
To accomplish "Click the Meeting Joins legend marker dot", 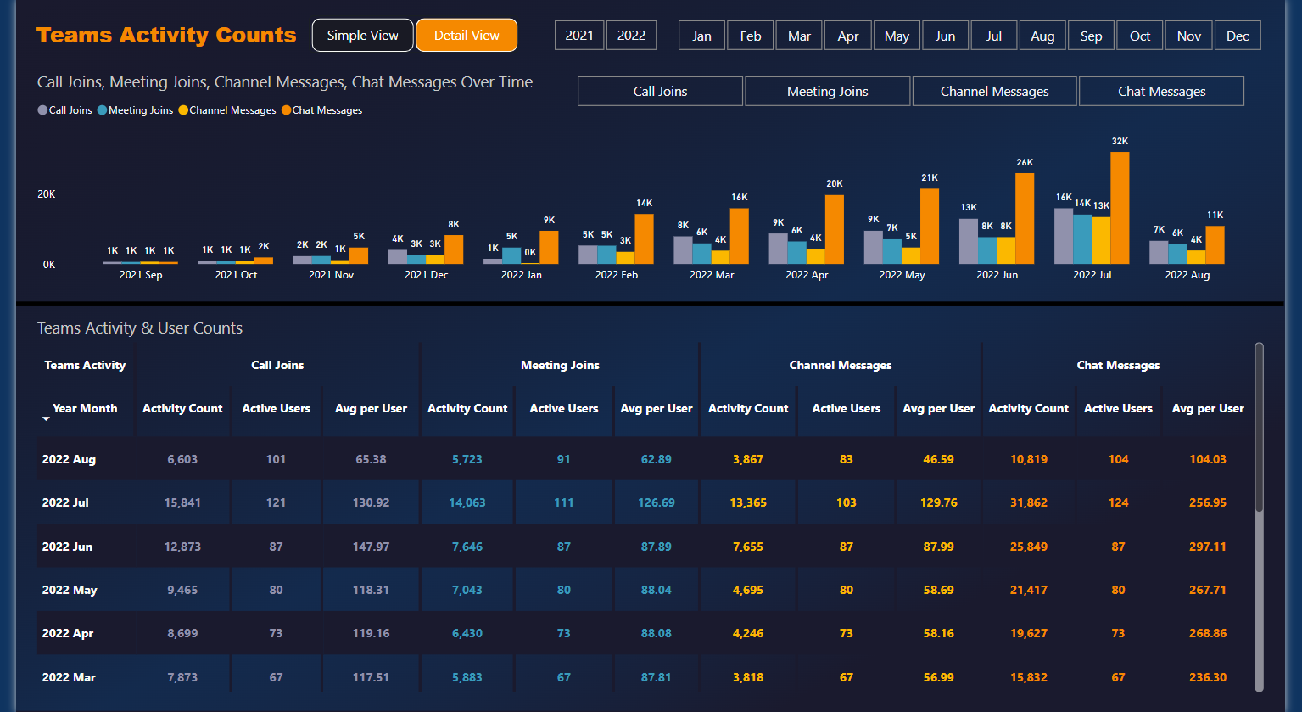I will pos(102,110).
